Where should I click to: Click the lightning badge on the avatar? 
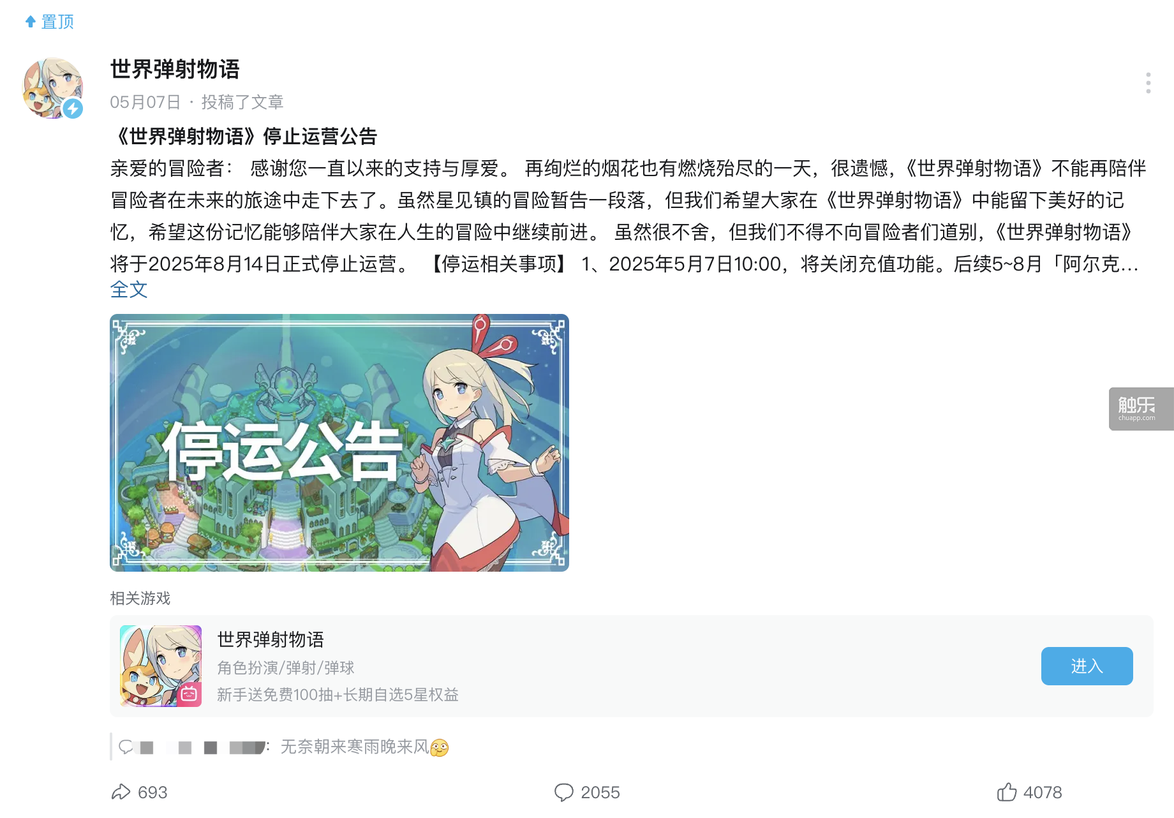coord(73,108)
